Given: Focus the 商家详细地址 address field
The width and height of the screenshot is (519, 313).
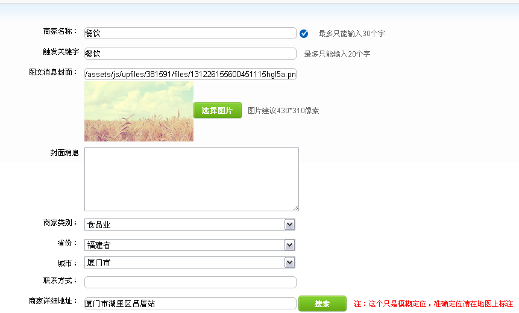Looking at the screenshot, I should (190, 303).
